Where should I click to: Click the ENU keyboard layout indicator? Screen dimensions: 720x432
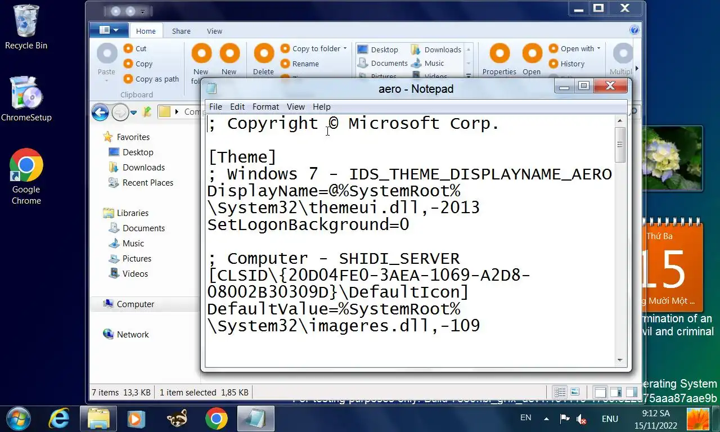[610, 418]
